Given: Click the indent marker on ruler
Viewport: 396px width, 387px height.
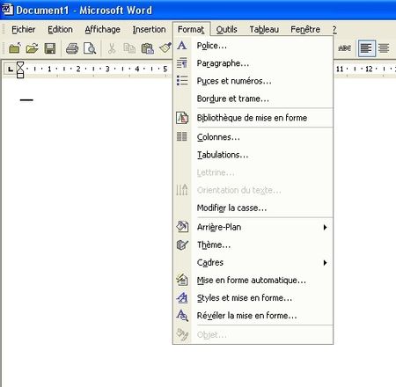Looking at the screenshot, I should 20,69.
